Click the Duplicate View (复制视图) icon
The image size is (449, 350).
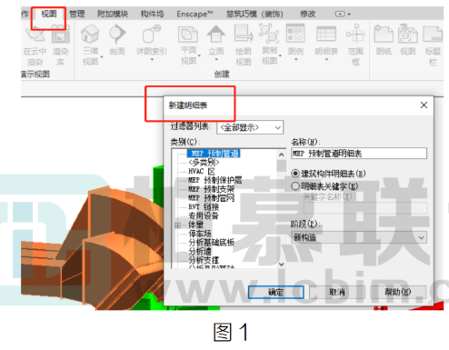point(269,33)
